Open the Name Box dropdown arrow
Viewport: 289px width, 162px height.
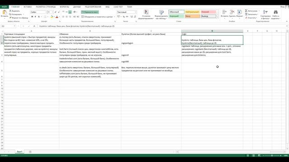[x=14, y=26]
